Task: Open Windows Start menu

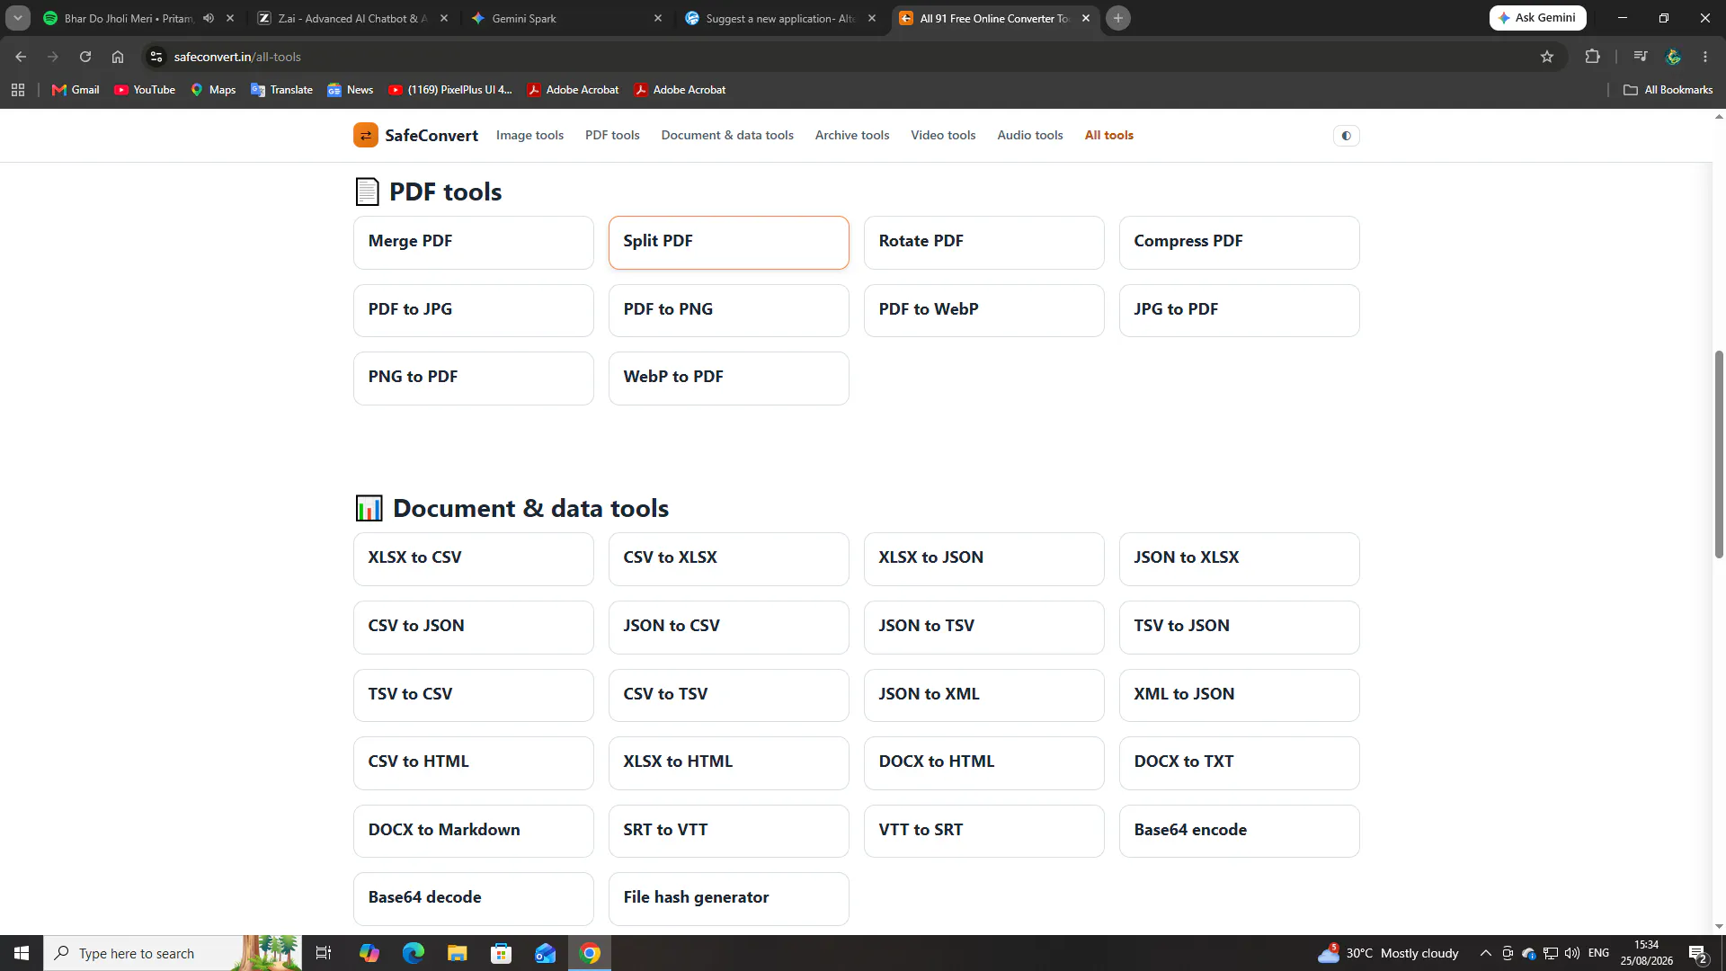Action: [22, 953]
